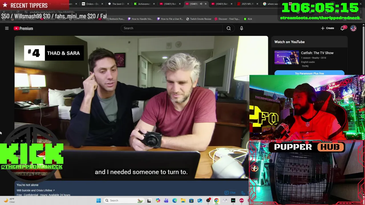The image size is (365, 205).
Task: Open the Windows Start menu
Action: tap(98, 200)
